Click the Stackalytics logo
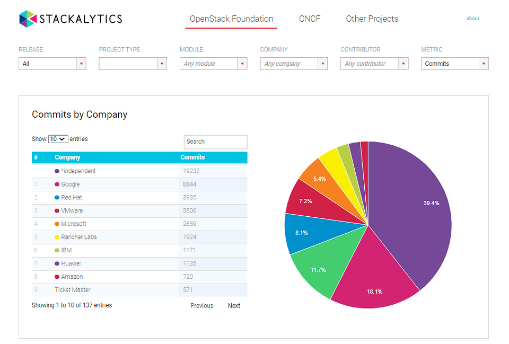509x344 pixels. pos(71,19)
